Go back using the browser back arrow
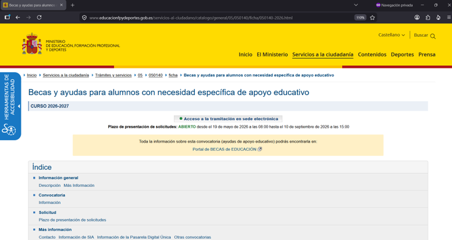Image resolution: width=452 pixels, height=240 pixels. click(18, 17)
